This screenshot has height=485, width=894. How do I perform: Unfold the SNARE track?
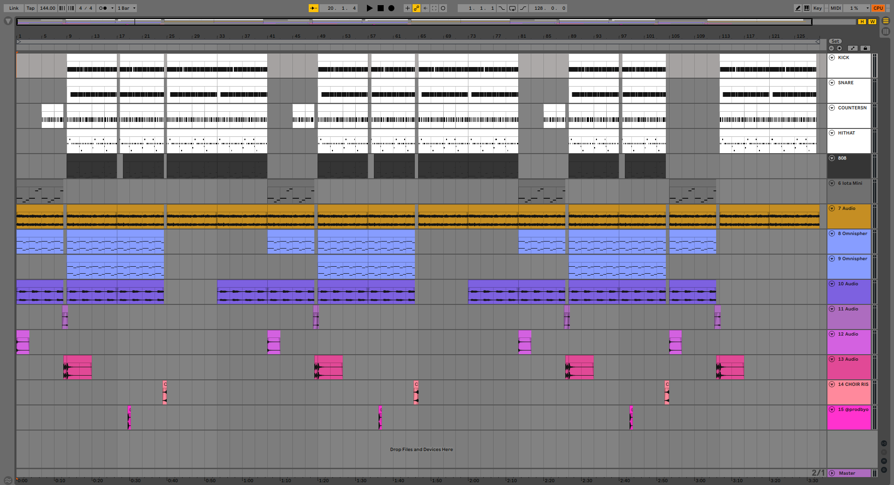pos(832,83)
